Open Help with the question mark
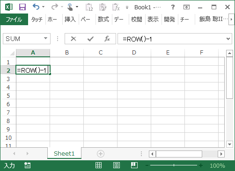 click(x=173, y=7)
